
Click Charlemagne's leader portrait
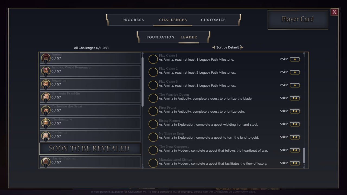tap(46, 123)
